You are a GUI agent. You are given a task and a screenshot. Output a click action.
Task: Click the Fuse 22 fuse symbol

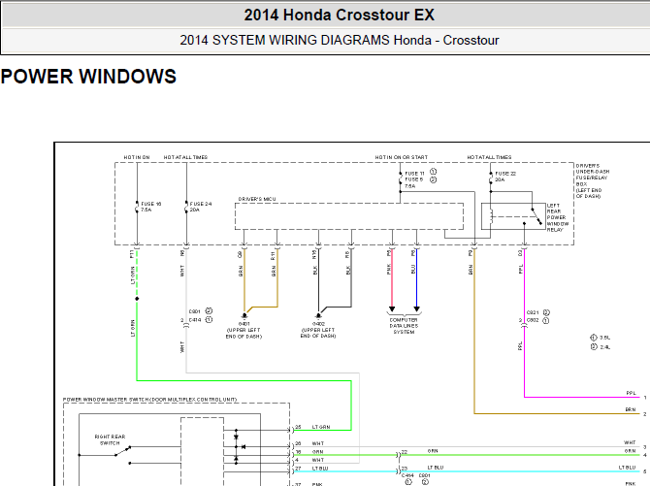pyautogui.click(x=491, y=178)
